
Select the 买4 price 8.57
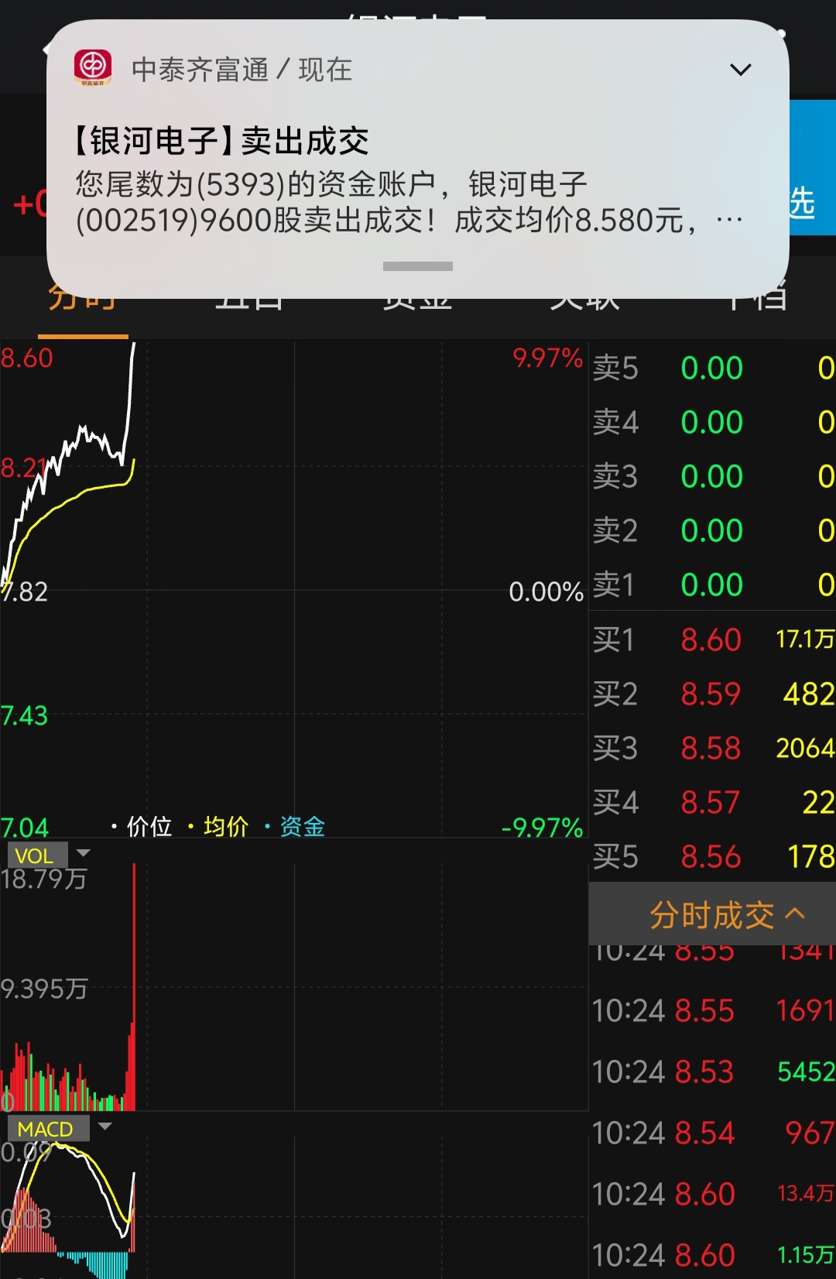tap(711, 802)
